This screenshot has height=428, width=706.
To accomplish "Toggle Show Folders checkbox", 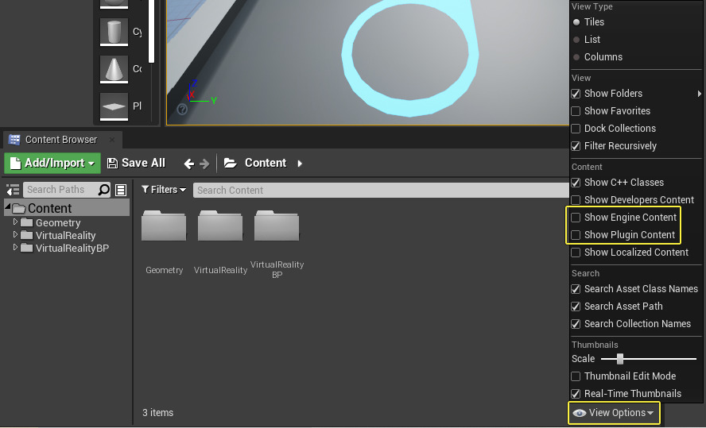I will (576, 94).
